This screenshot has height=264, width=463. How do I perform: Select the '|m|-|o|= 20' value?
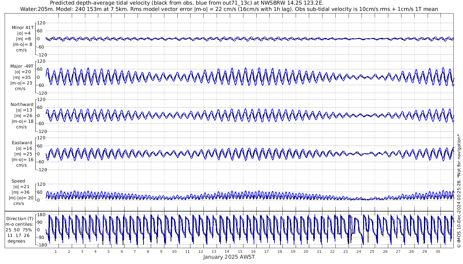point(21,198)
